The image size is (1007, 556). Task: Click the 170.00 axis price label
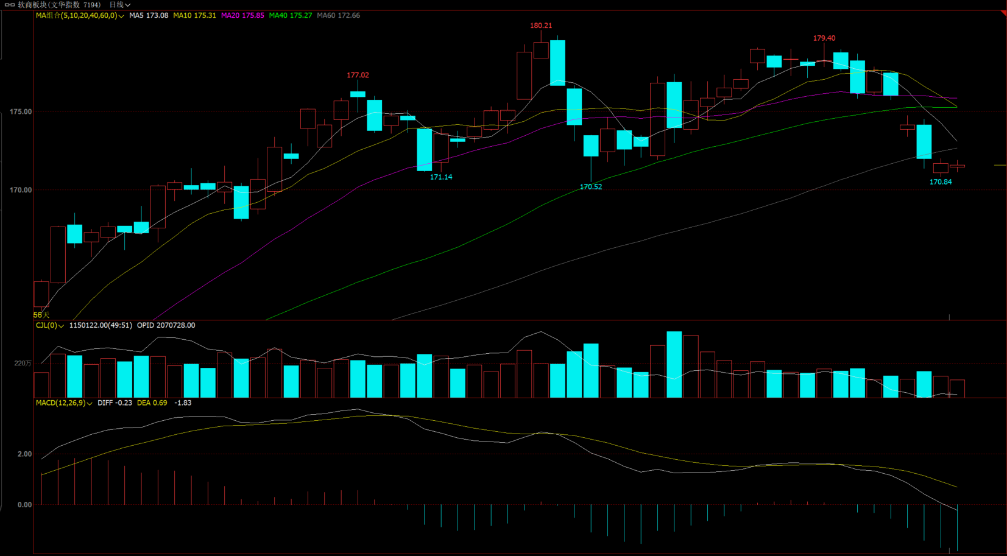coord(21,191)
